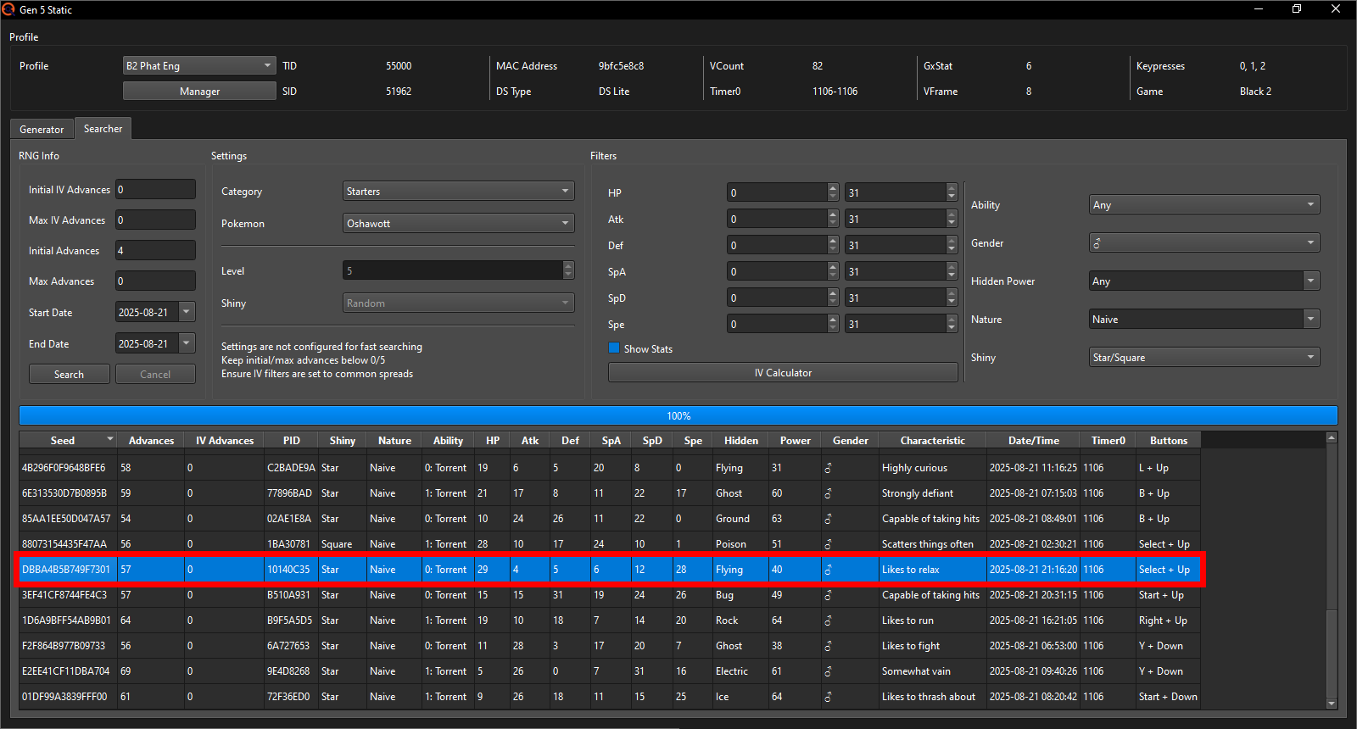Viewport: 1357px width, 729px height.
Task: Click the Gen 5 Static app icon
Action: (x=8, y=9)
